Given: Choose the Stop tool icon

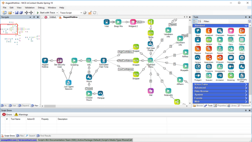Looking at the screenshot, I should coord(242,58).
